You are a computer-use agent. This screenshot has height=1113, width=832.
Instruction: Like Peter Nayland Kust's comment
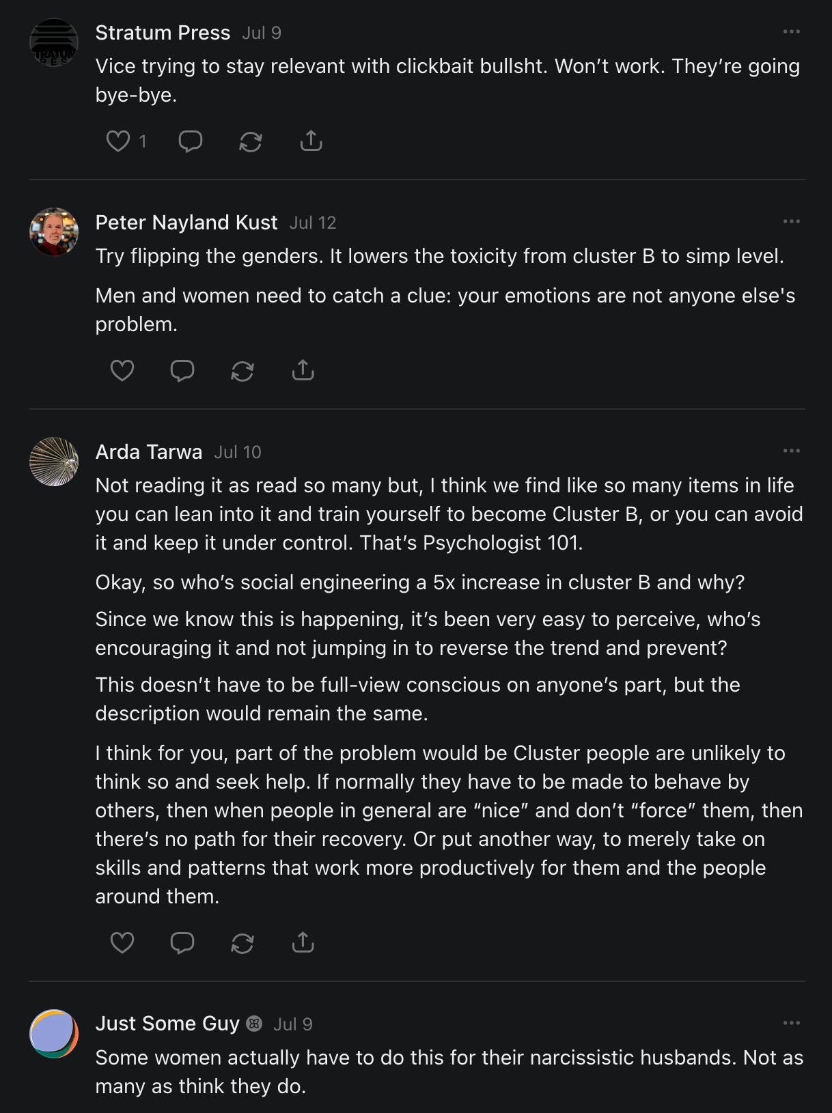122,371
